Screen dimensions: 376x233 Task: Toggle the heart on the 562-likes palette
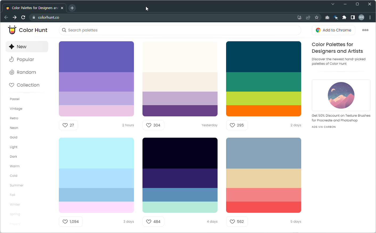pos(232,221)
